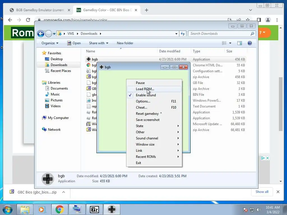
Task: Choose Load ROM... in the bgb context menu
Action: [x=154, y=89]
